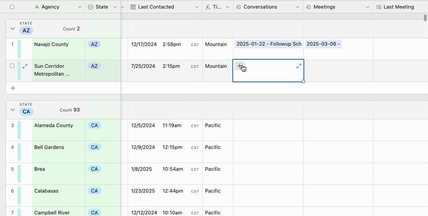Open the Meetings column dropdown arrow

click(367, 7)
